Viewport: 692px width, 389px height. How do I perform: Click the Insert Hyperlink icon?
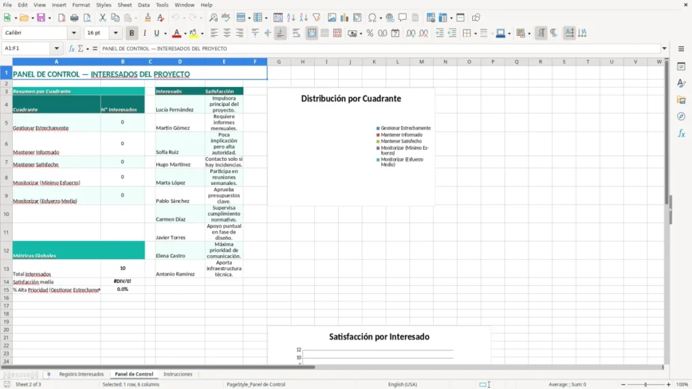click(390, 18)
